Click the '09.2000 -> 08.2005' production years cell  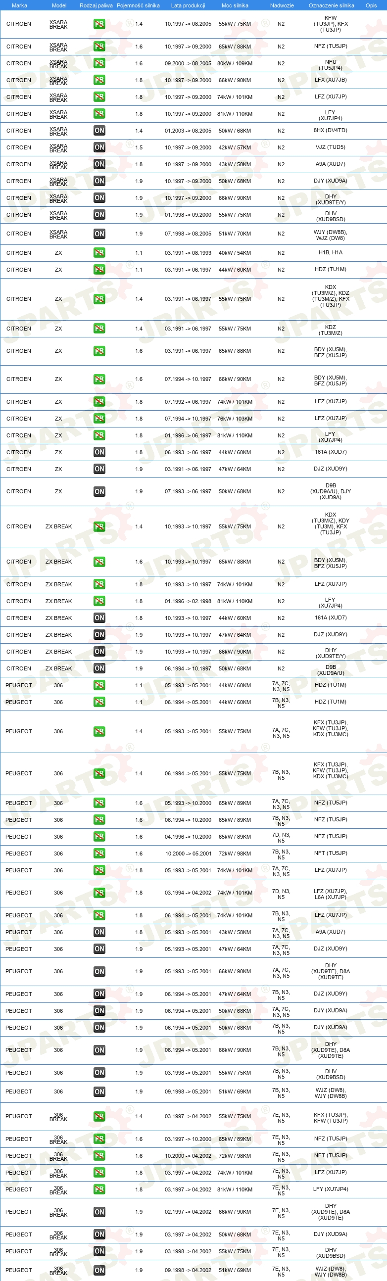coord(188,64)
